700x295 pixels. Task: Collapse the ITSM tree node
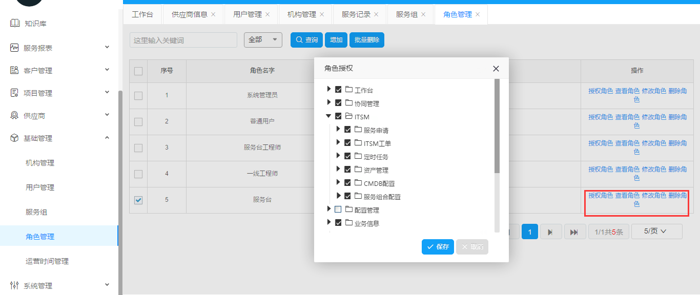pyautogui.click(x=328, y=116)
